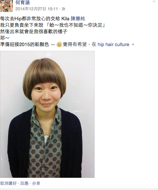Image resolution: width=158 pixels, height=190 pixels.
Task: Open tagged friend 陳慧純 profile
Action: coord(78,19)
